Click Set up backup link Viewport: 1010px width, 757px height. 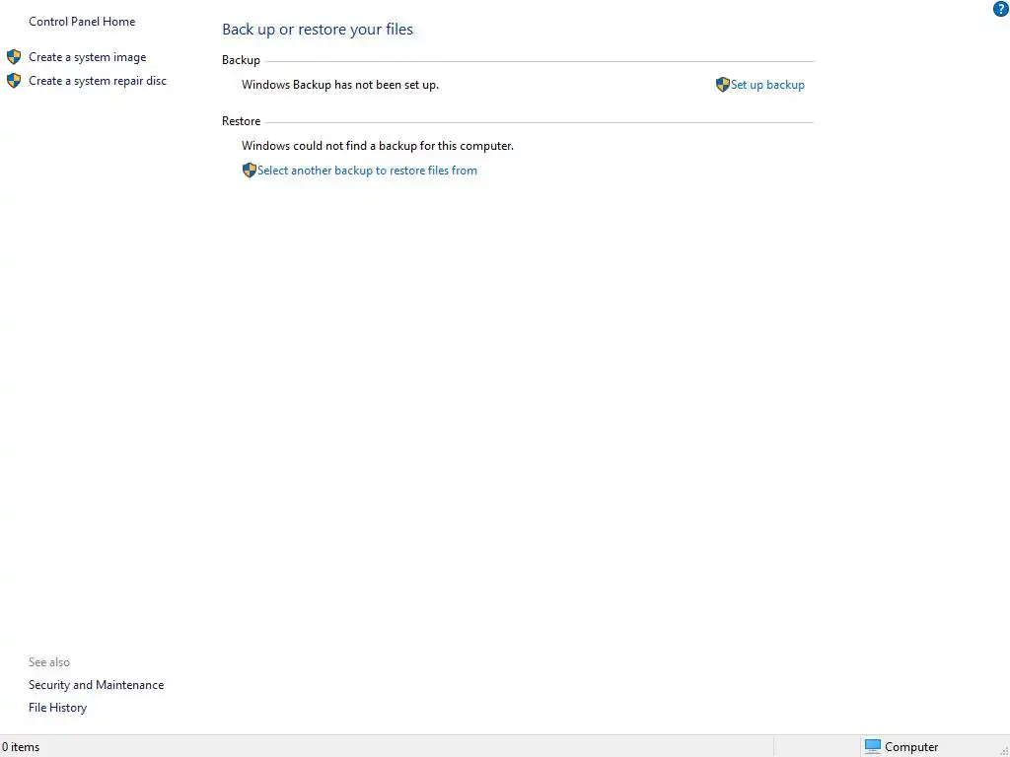pyautogui.click(x=767, y=85)
